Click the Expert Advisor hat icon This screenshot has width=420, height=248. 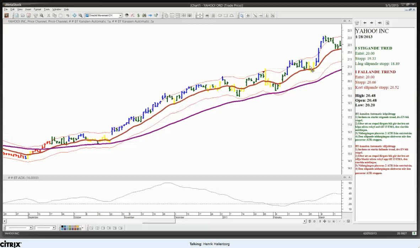pos(127,16)
